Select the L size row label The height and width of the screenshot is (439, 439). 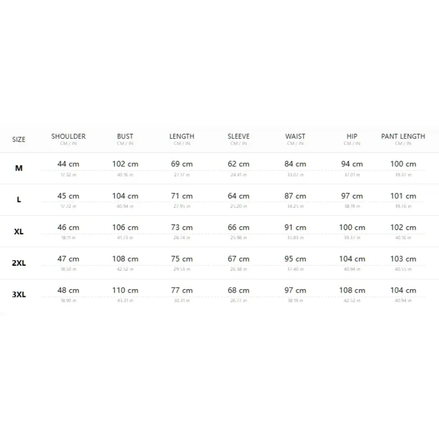pos(19,200)
